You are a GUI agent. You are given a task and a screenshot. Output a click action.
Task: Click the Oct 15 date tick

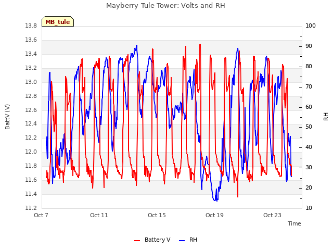pyautogui.click(x=157, y=215)
